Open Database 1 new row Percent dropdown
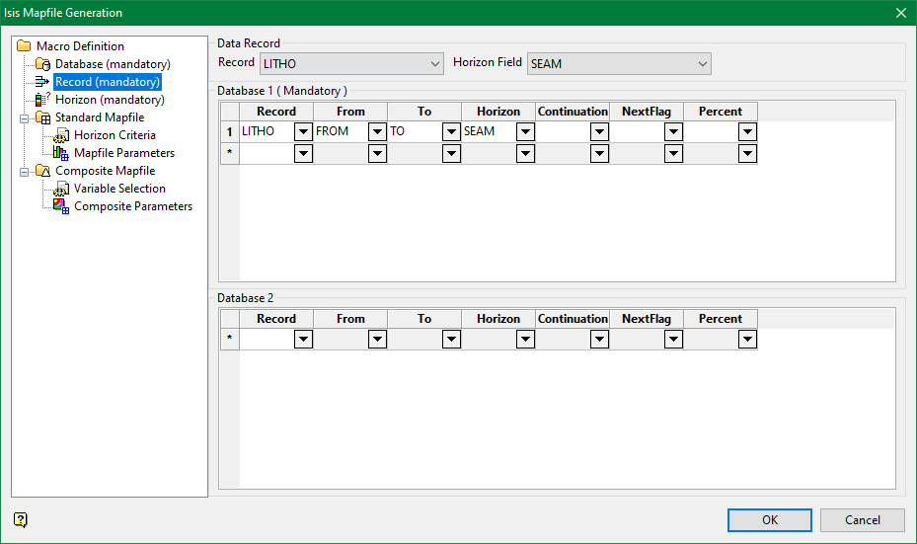The image size is (917, 544). point(747,153)
